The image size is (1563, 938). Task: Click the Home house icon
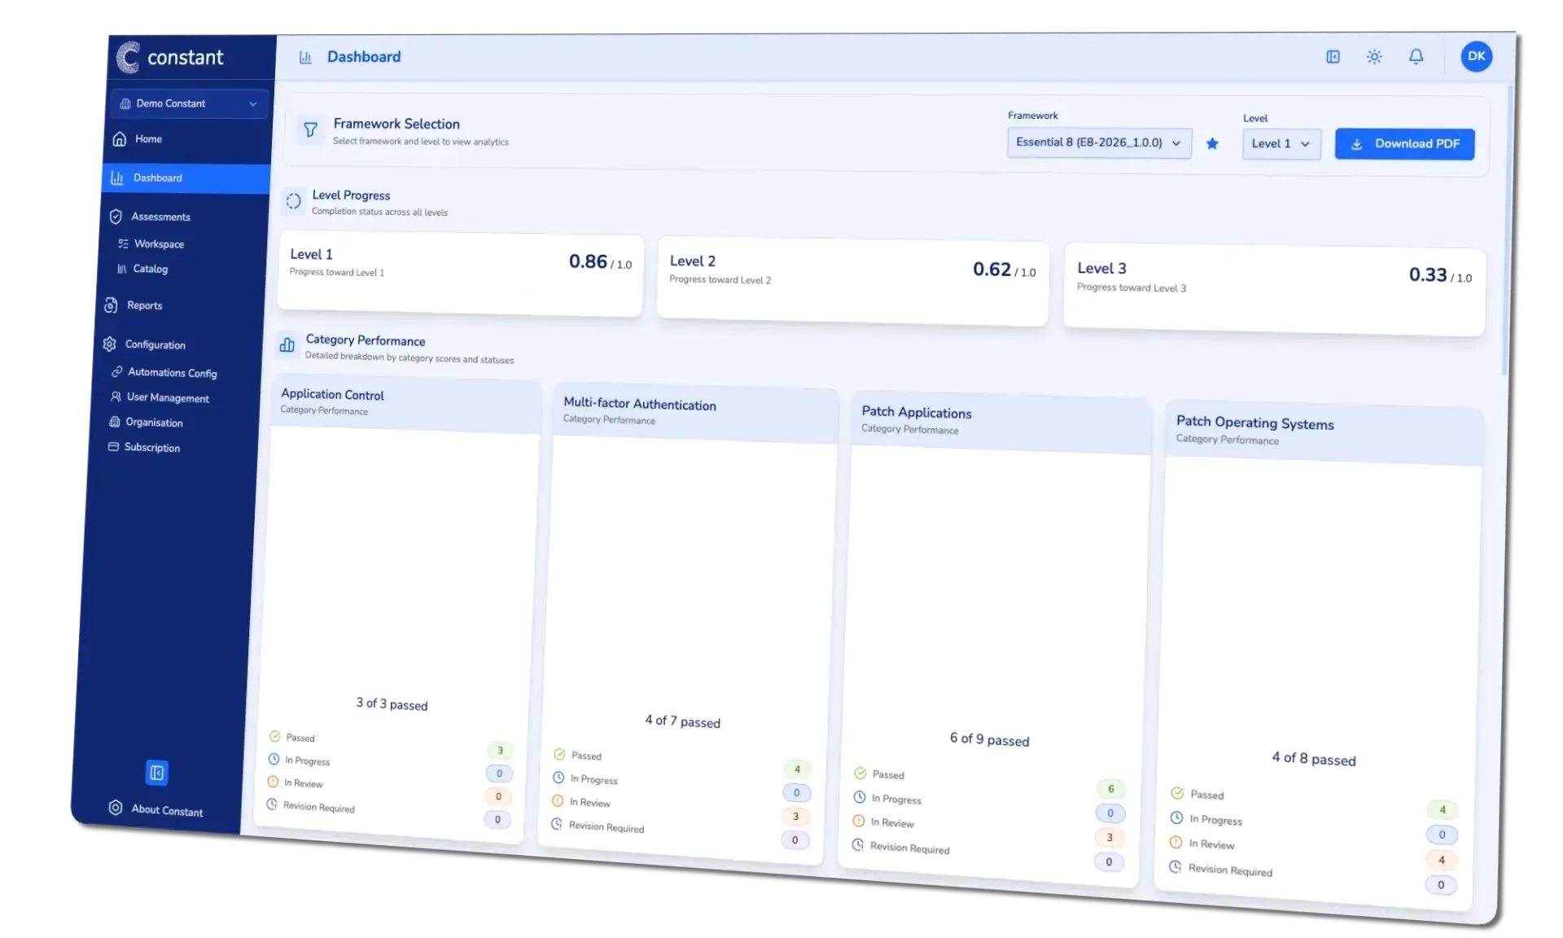120,138
